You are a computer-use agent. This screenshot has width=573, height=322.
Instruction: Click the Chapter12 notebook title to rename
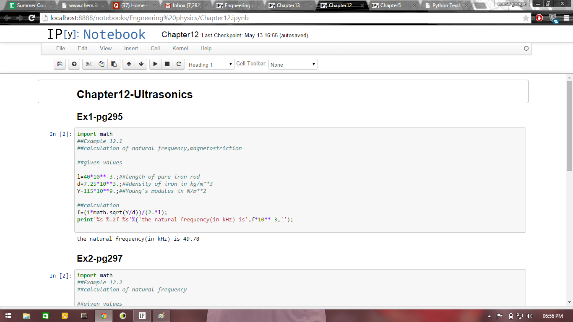[180, 35]
